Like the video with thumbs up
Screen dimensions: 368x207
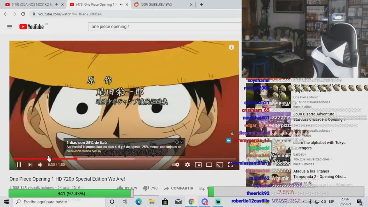point(120,188)
